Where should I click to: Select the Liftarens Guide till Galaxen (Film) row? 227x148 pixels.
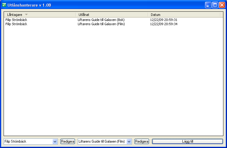click(x=101, y=24)
